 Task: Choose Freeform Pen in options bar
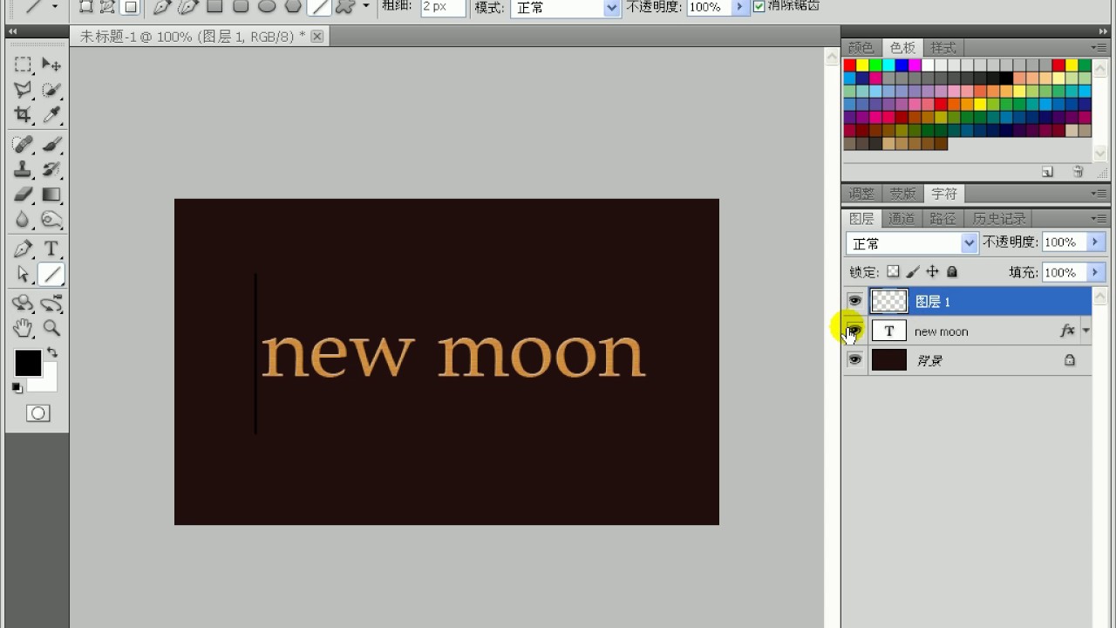click(187, 7)
